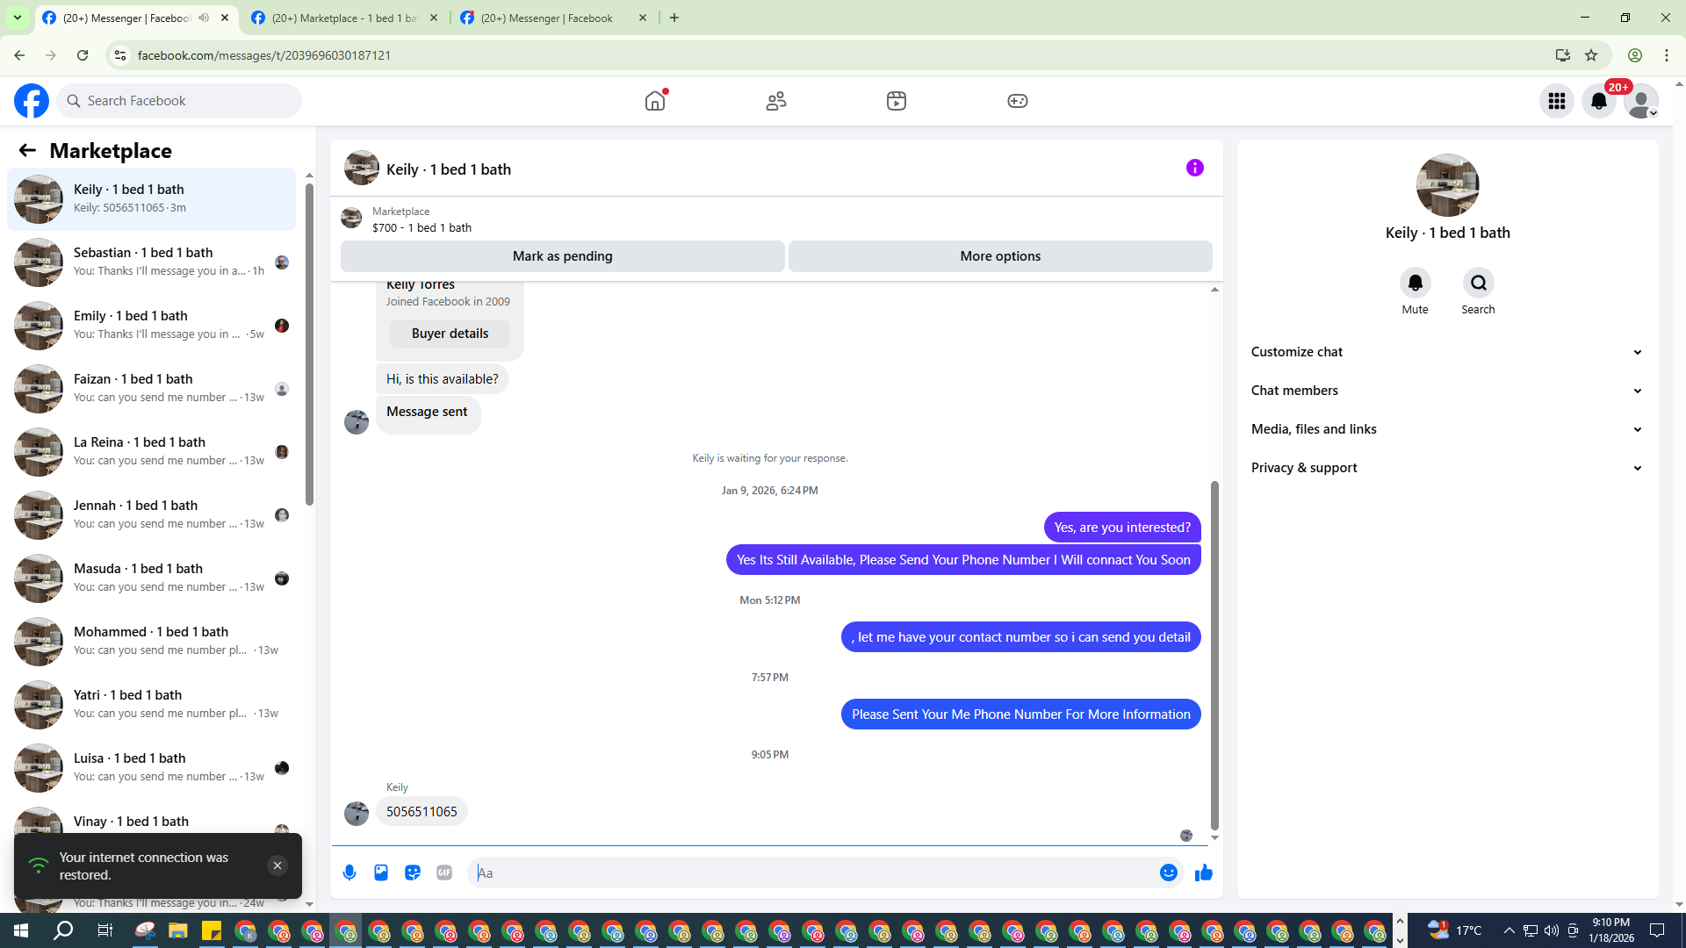The width and height of the screenshot is (1686, 948).
Task: Search within the conversation
Action: point(1478,284)
